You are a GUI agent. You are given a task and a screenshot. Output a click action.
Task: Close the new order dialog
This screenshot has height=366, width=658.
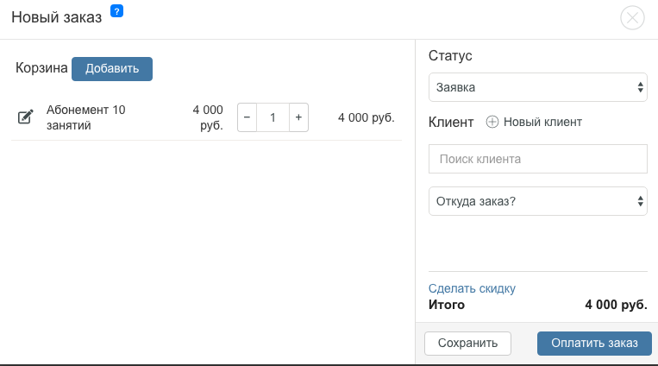pyautogui.click(x=632, y=17)
